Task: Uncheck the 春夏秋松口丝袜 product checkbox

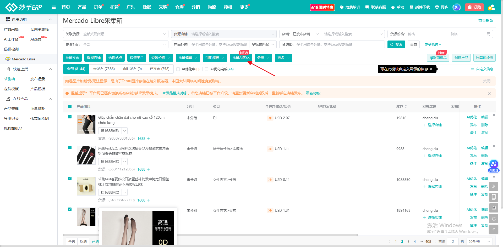Action: [x=70, y=179]
